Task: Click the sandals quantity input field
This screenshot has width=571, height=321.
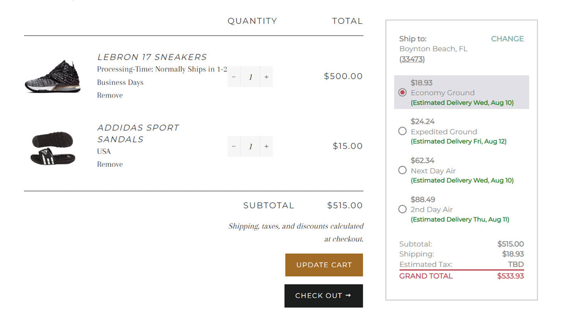Action: [251, 146]
